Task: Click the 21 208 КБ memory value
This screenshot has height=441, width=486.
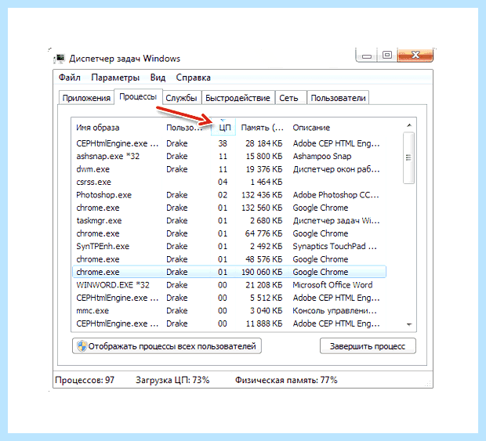Action: tap(264, 285)
